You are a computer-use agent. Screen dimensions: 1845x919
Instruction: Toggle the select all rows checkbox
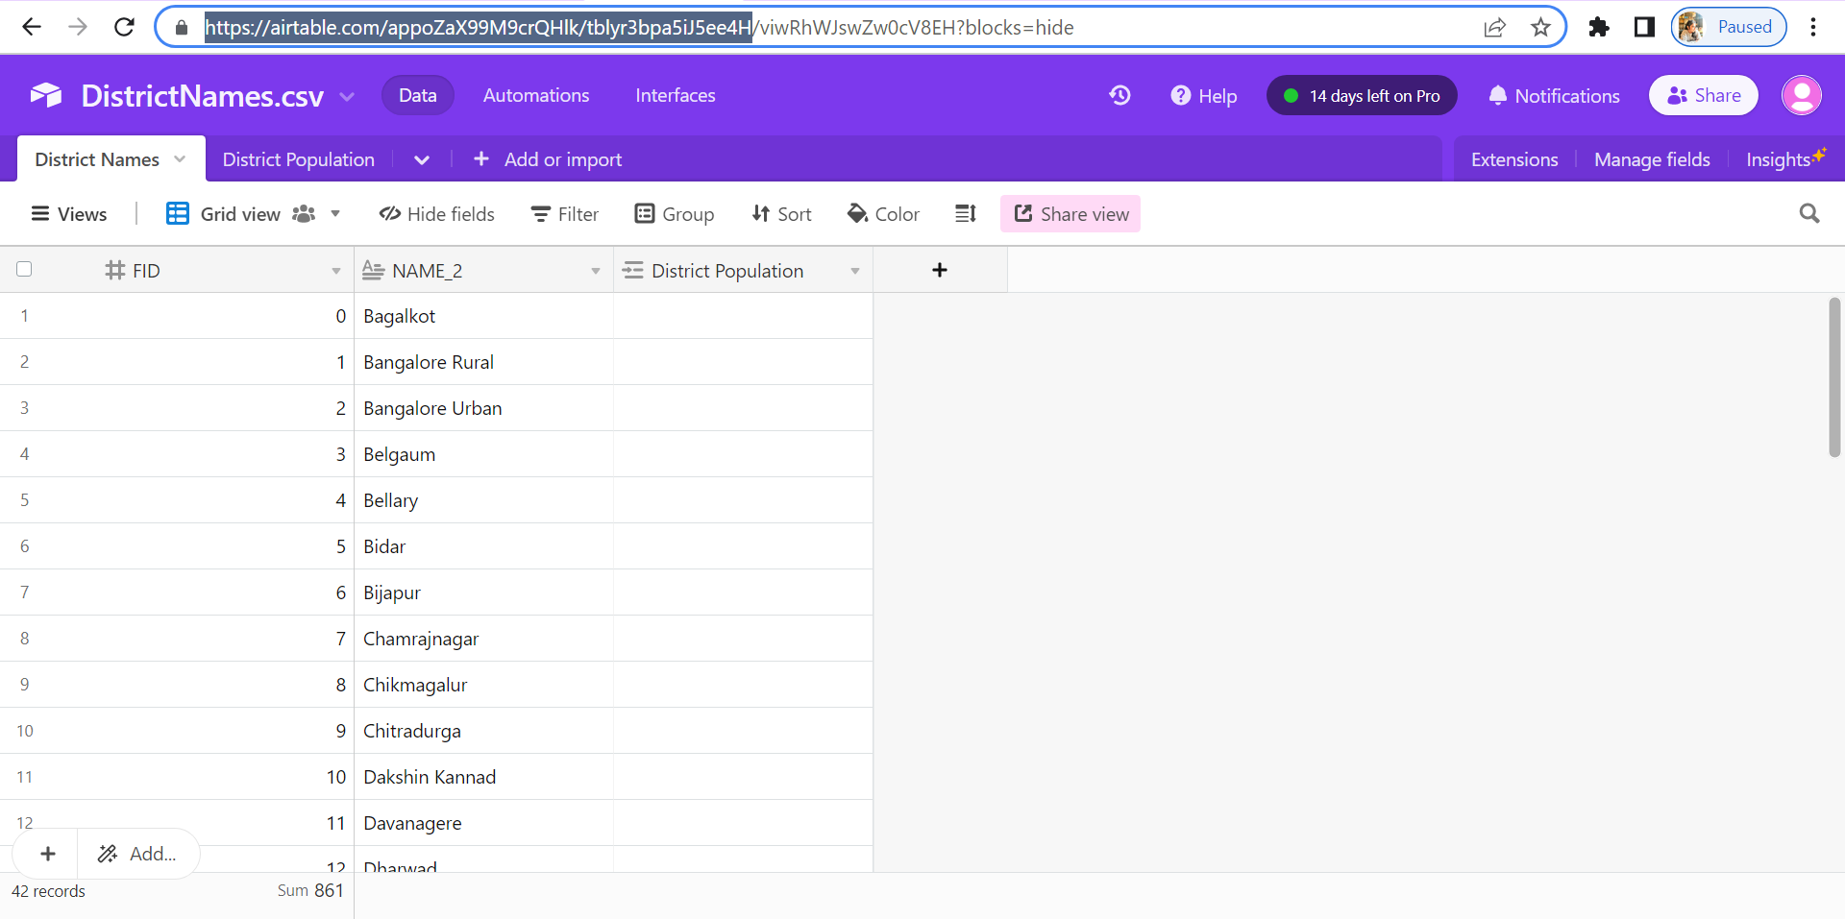click(x=24, y=270)
